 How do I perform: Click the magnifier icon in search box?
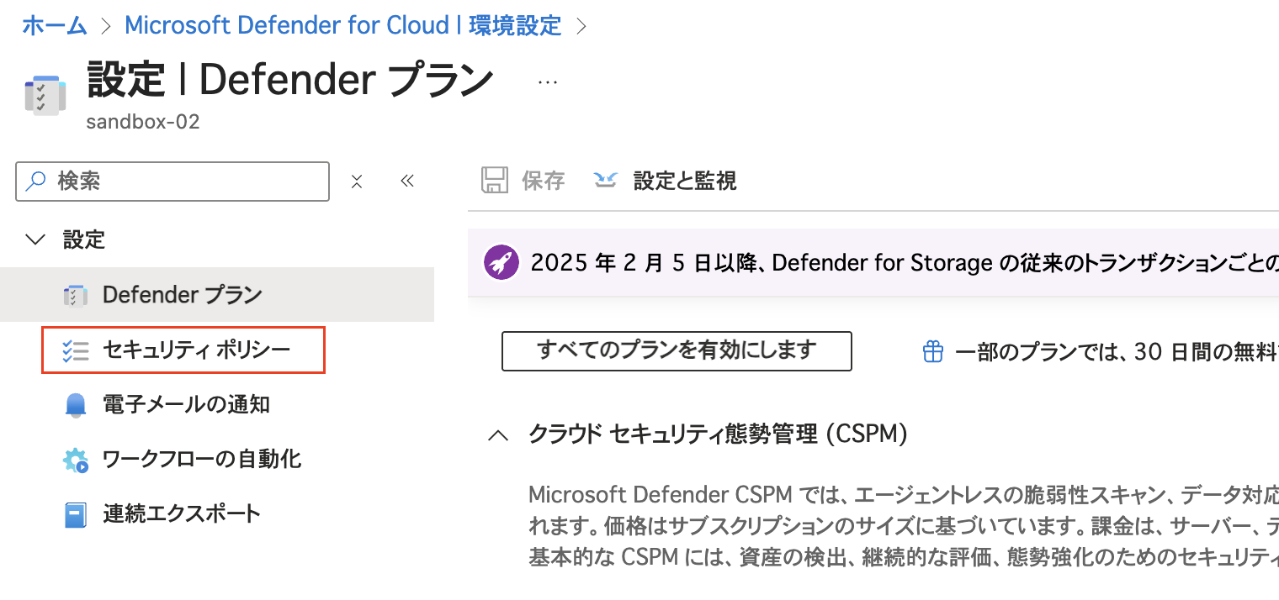pos(36,182)
